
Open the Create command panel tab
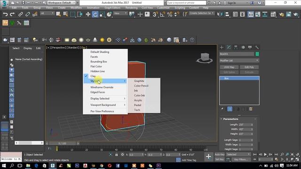pos(222,47)
